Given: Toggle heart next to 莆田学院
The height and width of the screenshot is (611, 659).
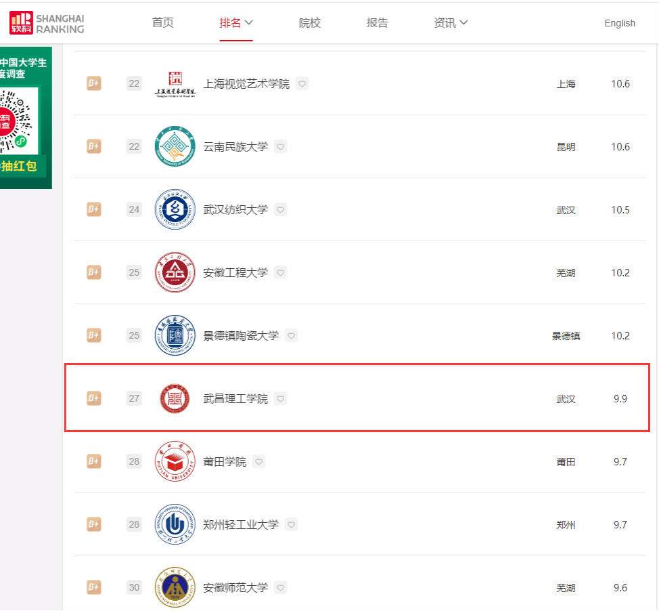Looking at the screenshot, I should click(259, 461).
